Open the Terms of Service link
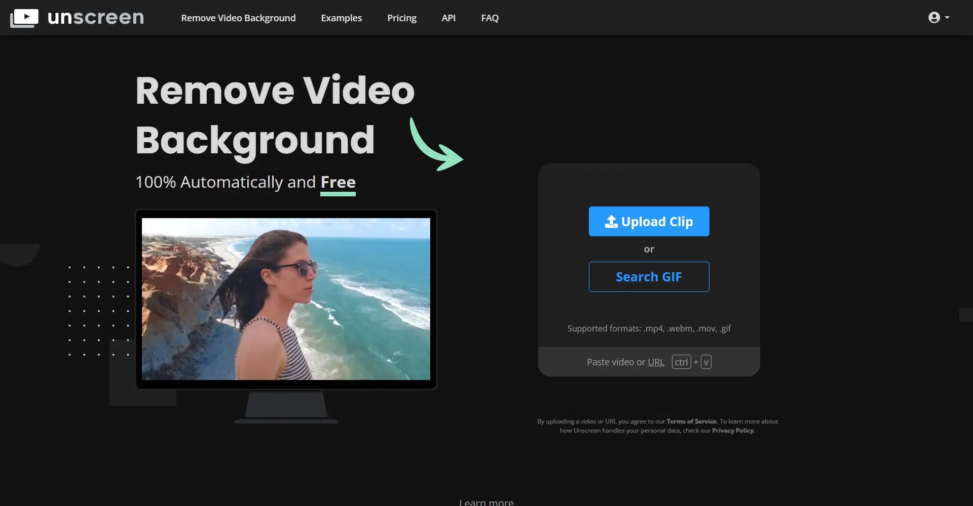 pyautogui.click(x=691, y=421)
